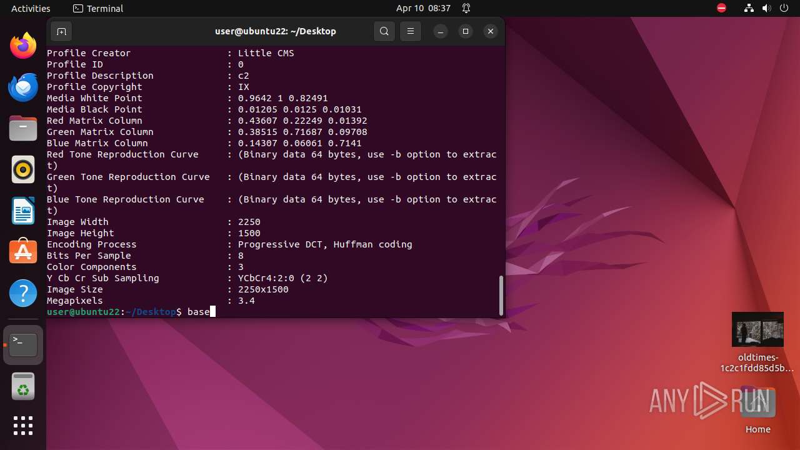
Task: Open terminal search
Action: [x=384, y=31]
